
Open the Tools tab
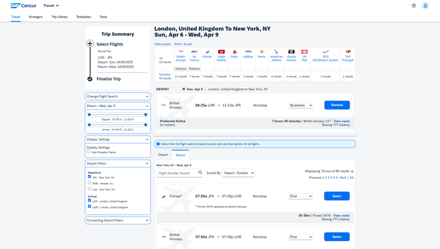coord(103,17)
